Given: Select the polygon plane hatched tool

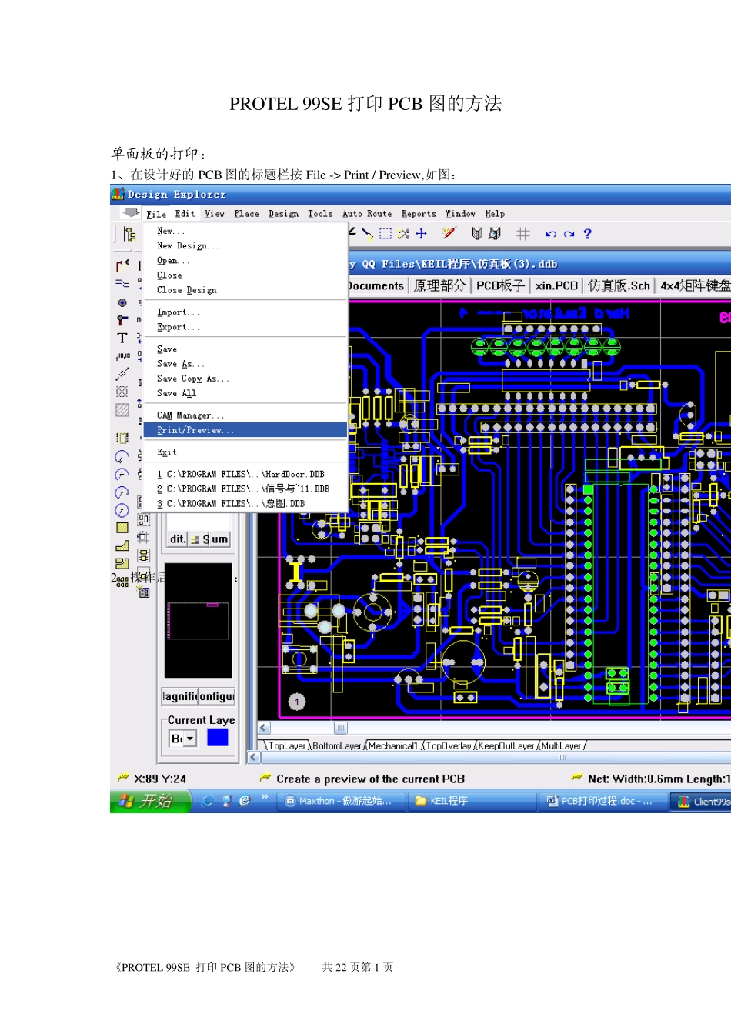Looking at the screenshot, I should pos(122,410).
